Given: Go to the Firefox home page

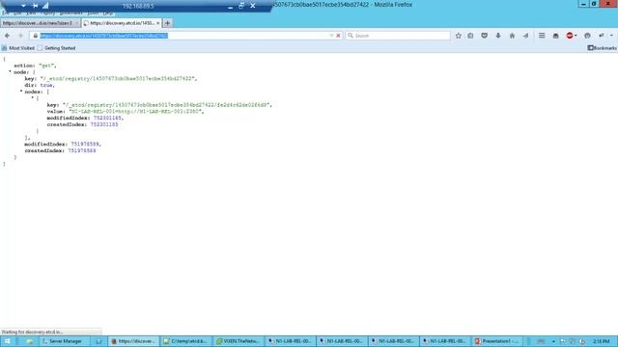Looking at the screenshot, I should tap(512, 36).
